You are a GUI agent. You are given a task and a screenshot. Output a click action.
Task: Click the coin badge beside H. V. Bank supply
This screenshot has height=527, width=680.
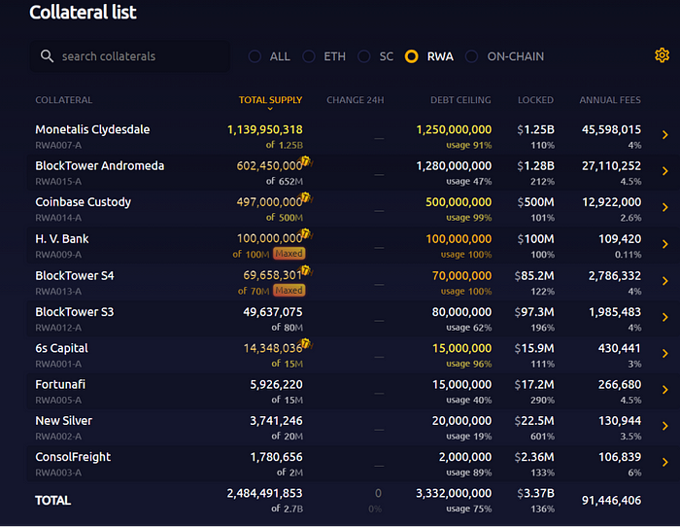pyautogui.click(x=306, y=235)
